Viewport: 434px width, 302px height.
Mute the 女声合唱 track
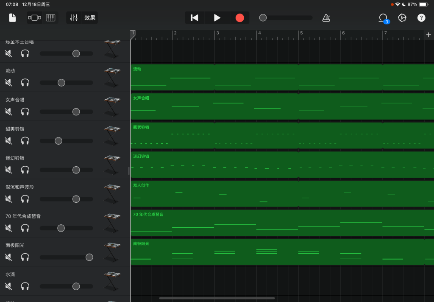pyautogui.click(x=8, y=112)
